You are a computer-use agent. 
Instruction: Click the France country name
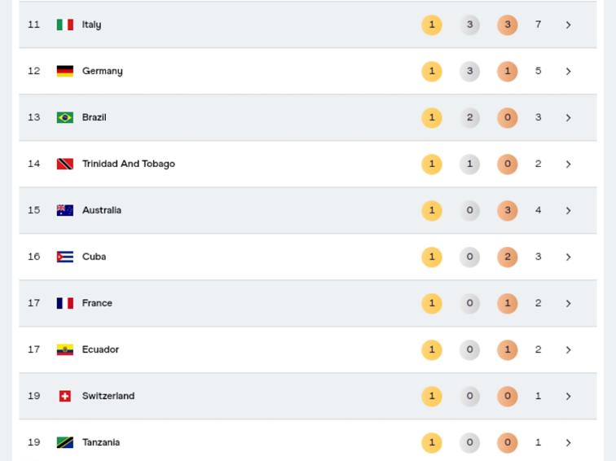point(97,303)
